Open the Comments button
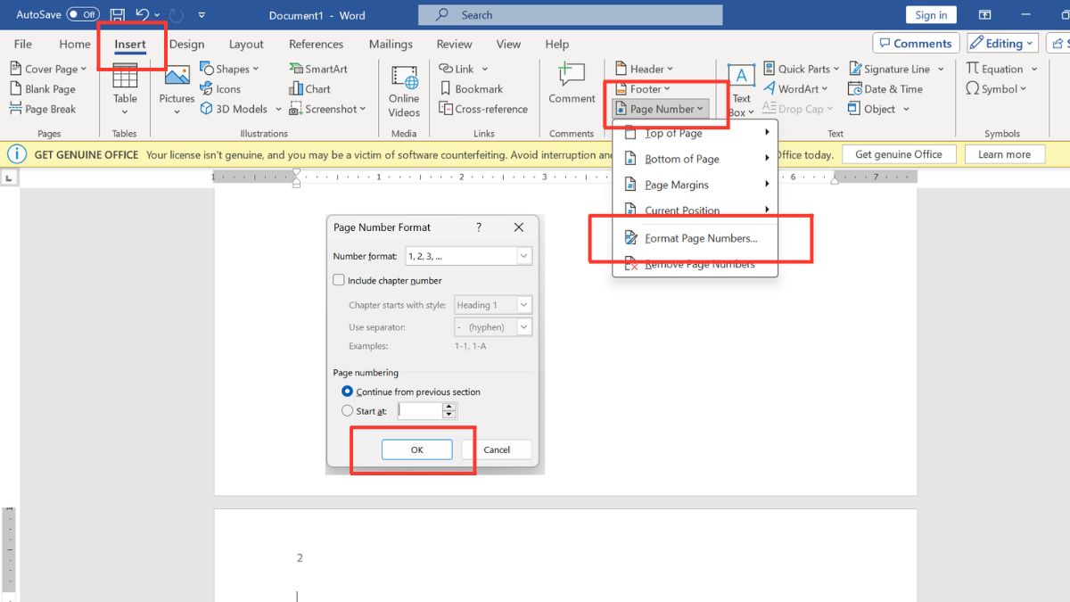Viewport: 1070px width, 602px height. pos(916,43)
